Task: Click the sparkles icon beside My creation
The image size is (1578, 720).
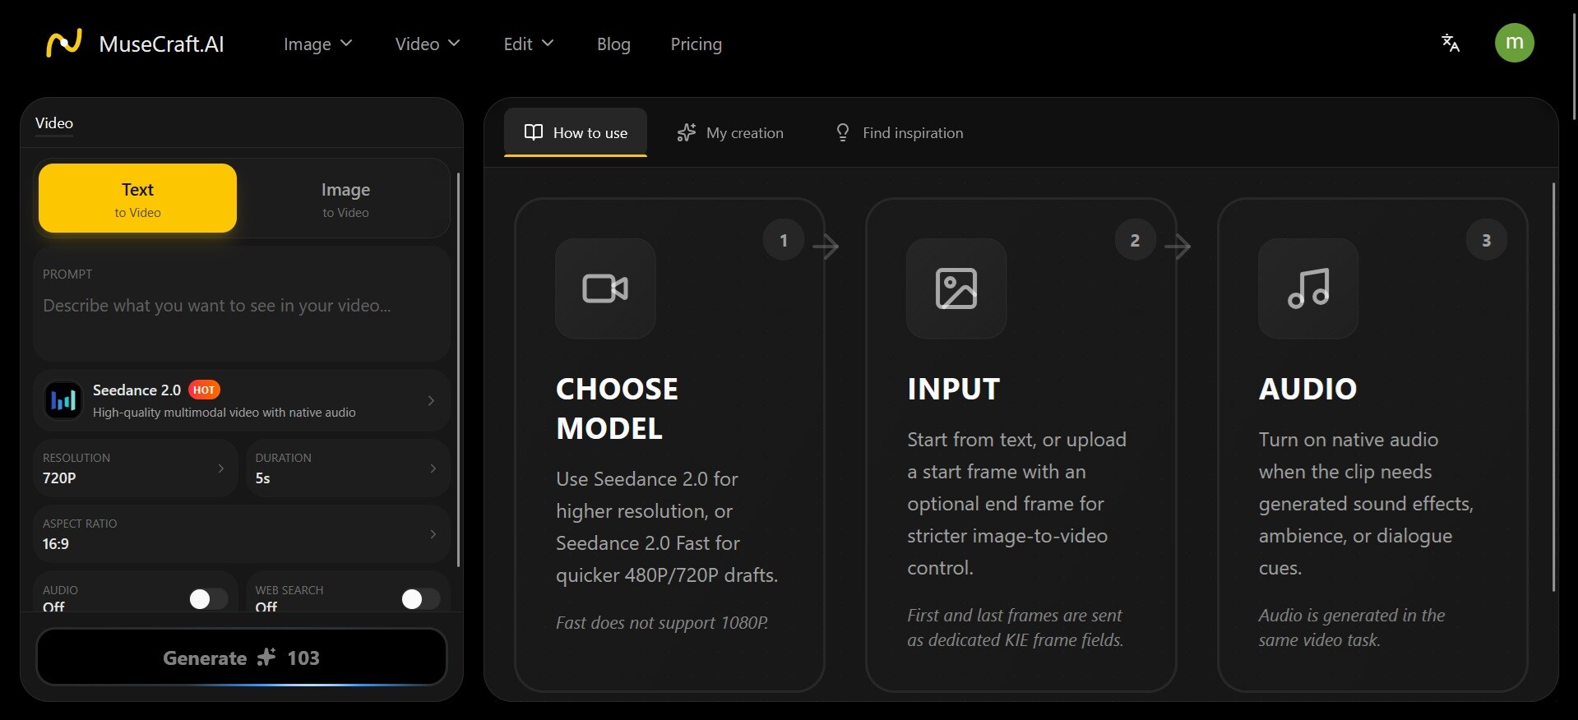Action: [686, 132]
